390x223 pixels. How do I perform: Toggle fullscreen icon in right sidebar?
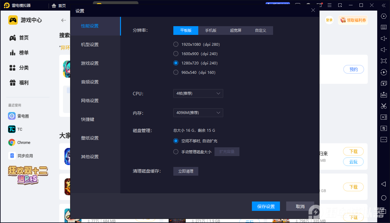[x=384, y=61]
